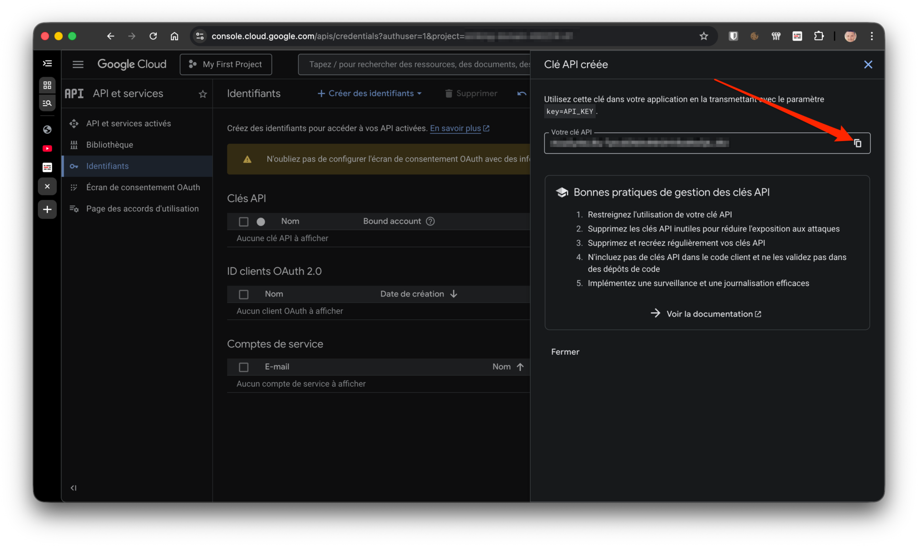Check the select-all box in Comptes de service table
Viewport: 918px width, 546px height.
coord(243,367)
